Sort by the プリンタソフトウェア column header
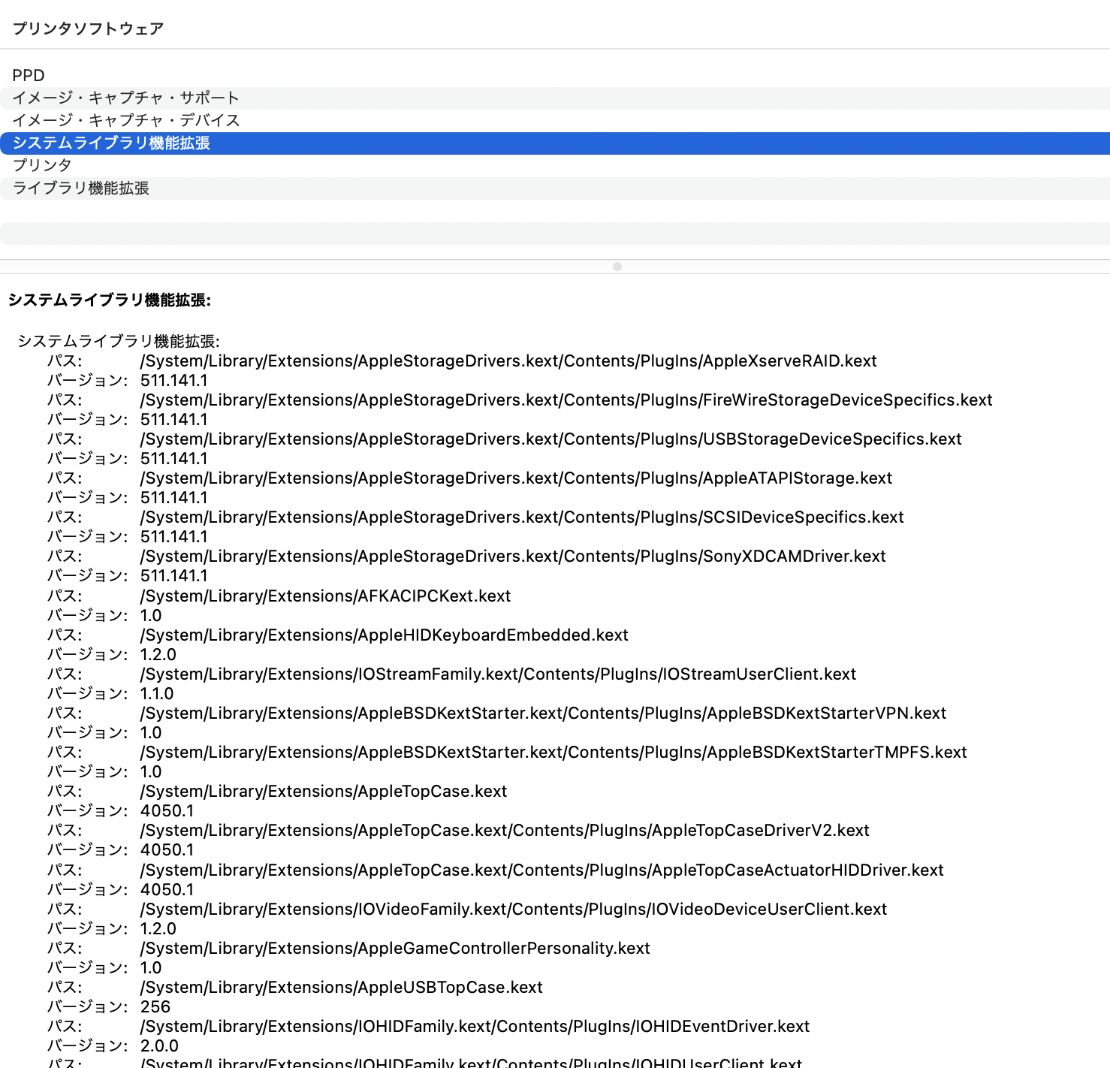The width and height of the screenshot is (1110, 1068). pyautogui.click(x=88, y=29)
